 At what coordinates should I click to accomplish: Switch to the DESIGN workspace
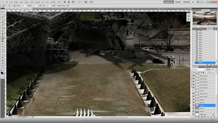pos(178,2)
